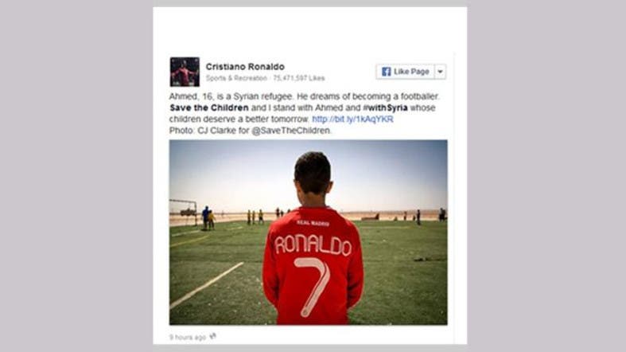The height and width of the screenshot is (352, 626).
Task: Click the '9 hours ago' timestamp
Action: (x=188, y=337)
